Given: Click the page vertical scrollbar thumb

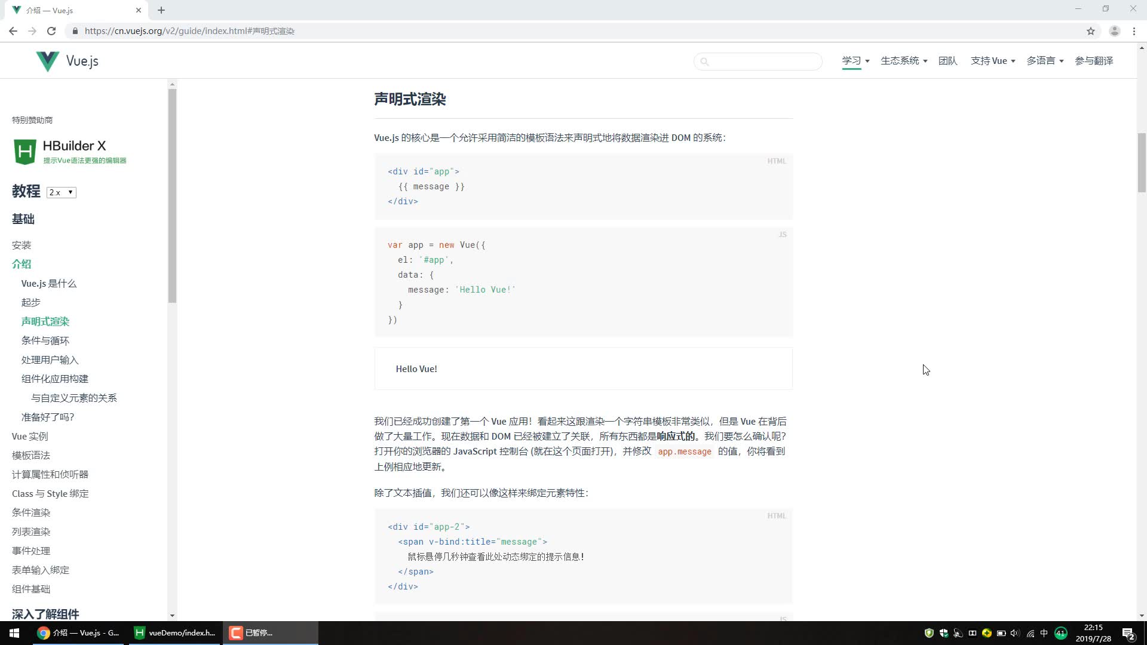Looking at the screenshot, I should [x=1142, y=162].
